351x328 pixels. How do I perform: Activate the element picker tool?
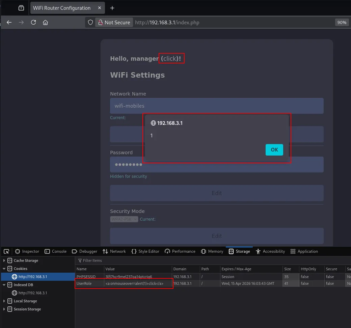[x=6, y=251]
